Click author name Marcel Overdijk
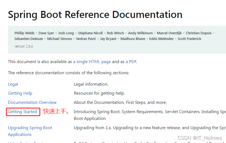 click(169, 33)
